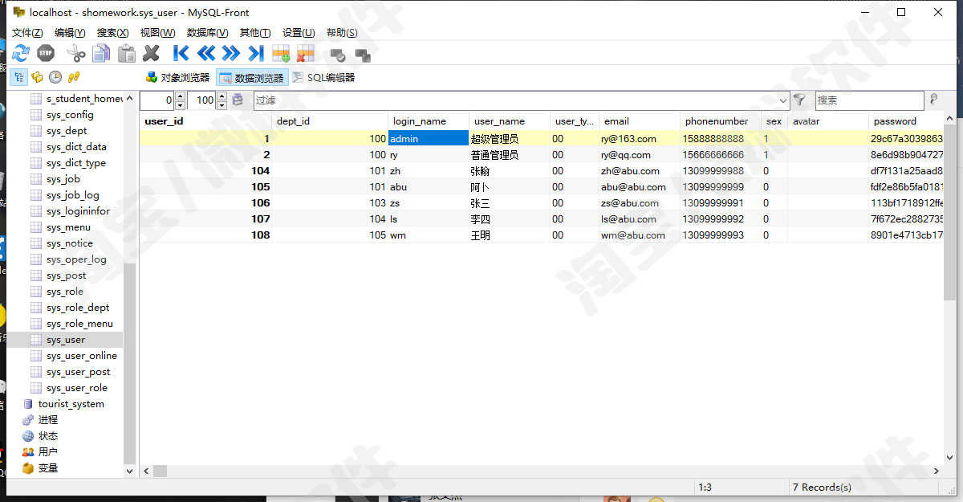Open the 设置(U) menu
The height and width of the screenshot is (502, 963).
point(298,32)
